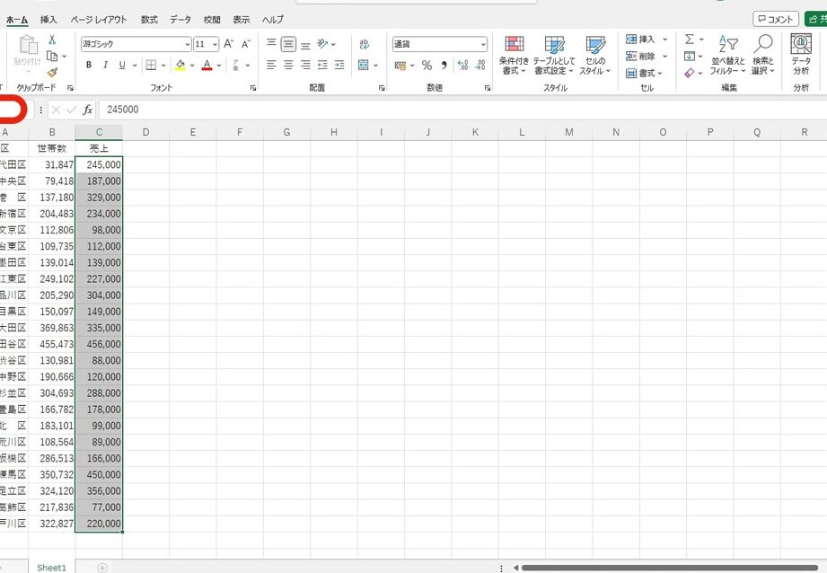Apply comma style number format
The height and width of the screenshot is (573, 827).
coord(444,66)
